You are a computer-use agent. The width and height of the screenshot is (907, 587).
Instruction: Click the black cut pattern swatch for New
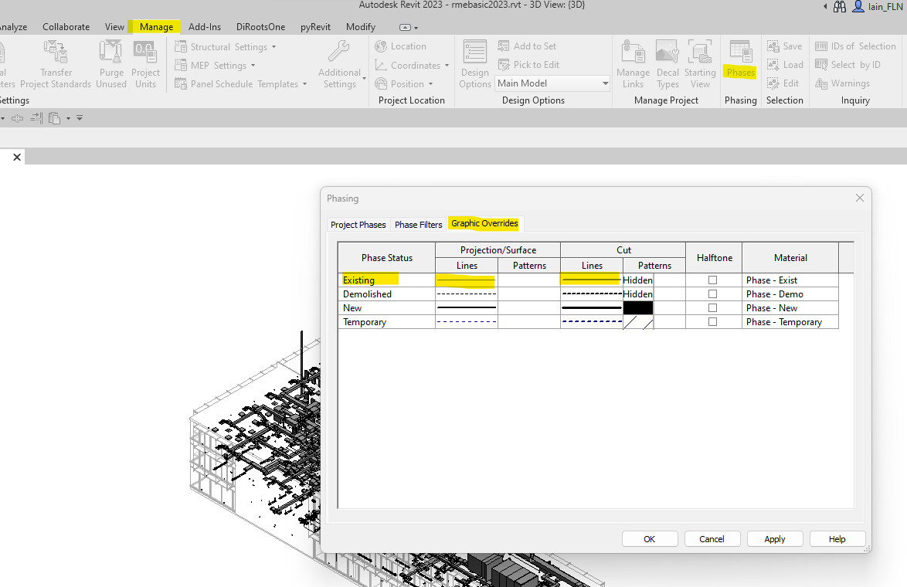638,307
